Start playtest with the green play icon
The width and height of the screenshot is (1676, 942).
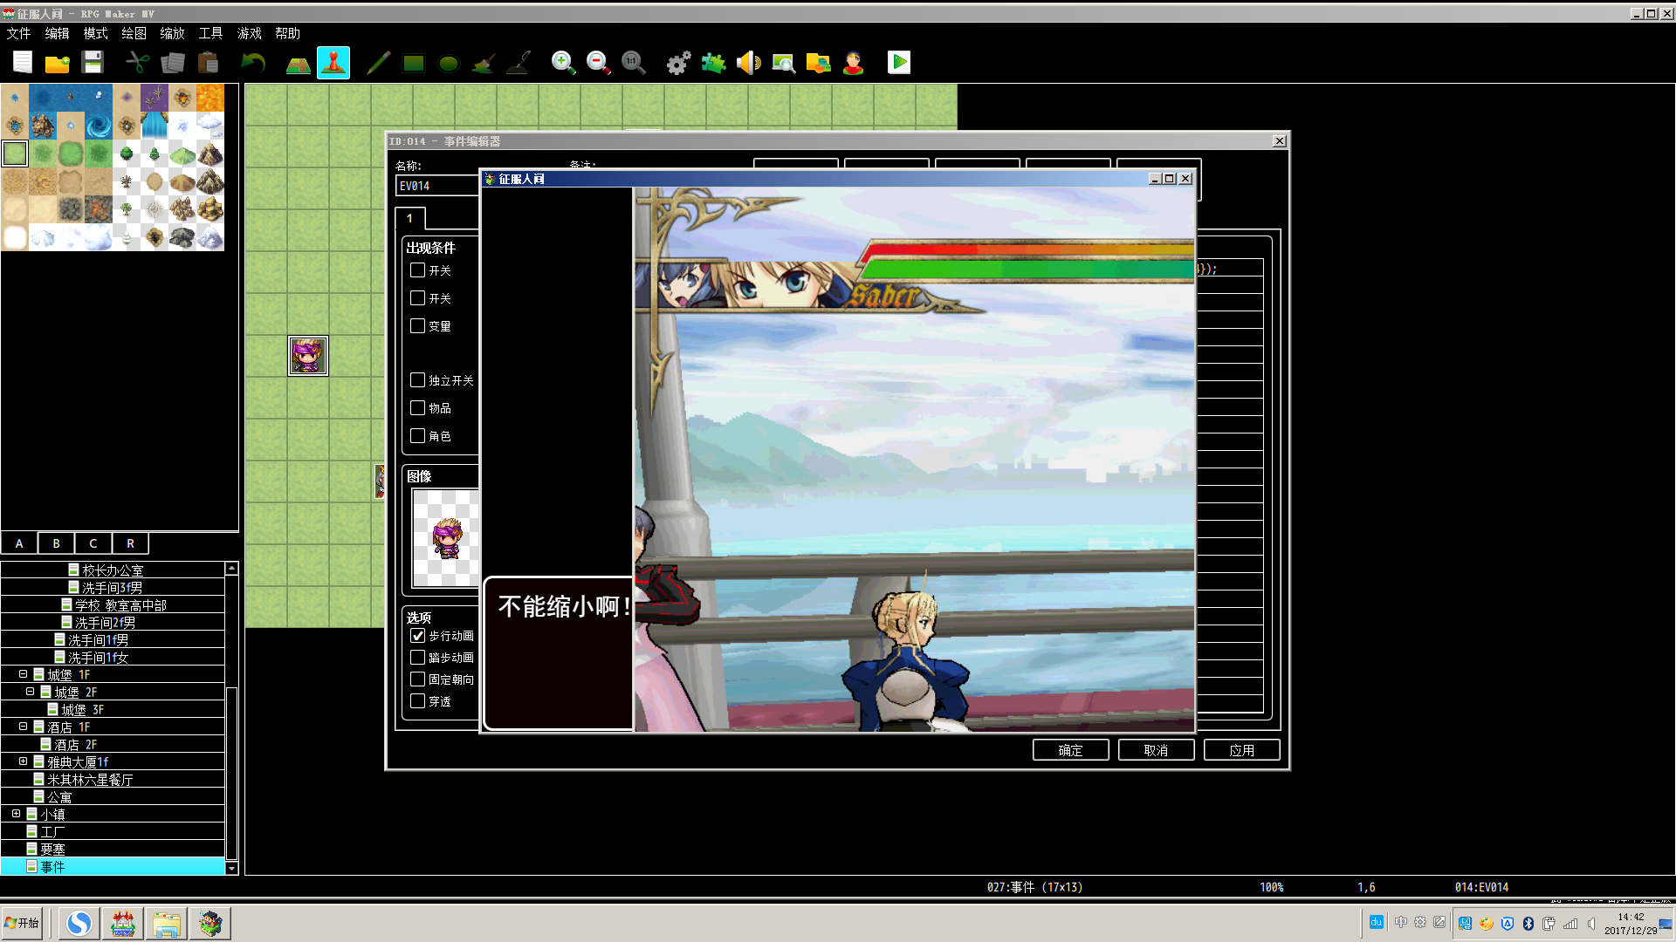click(x=898, y=62)
